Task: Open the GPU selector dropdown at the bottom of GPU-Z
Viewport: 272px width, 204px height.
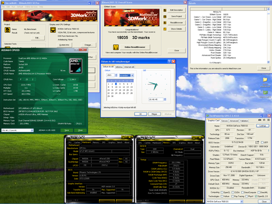Action: (x=241, y=202)
